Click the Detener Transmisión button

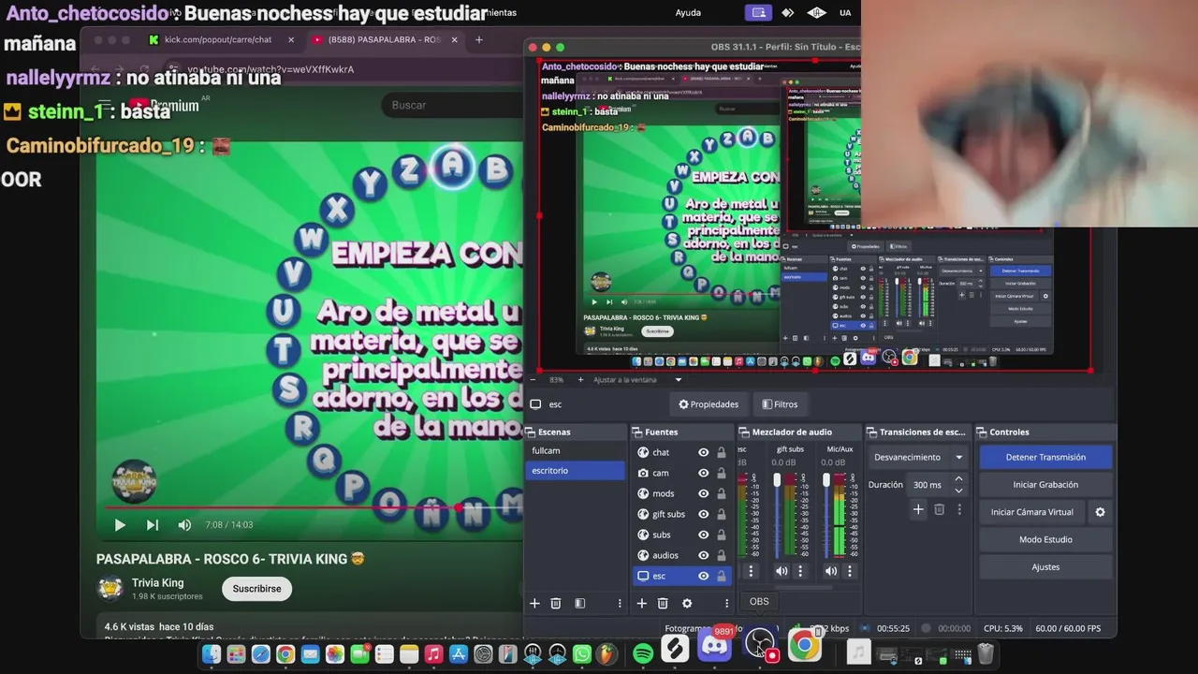coord(1045,457)
